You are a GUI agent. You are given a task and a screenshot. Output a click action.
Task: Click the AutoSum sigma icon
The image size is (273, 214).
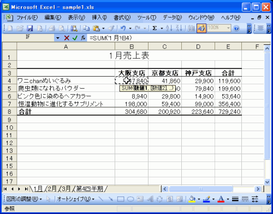(155, 28)
